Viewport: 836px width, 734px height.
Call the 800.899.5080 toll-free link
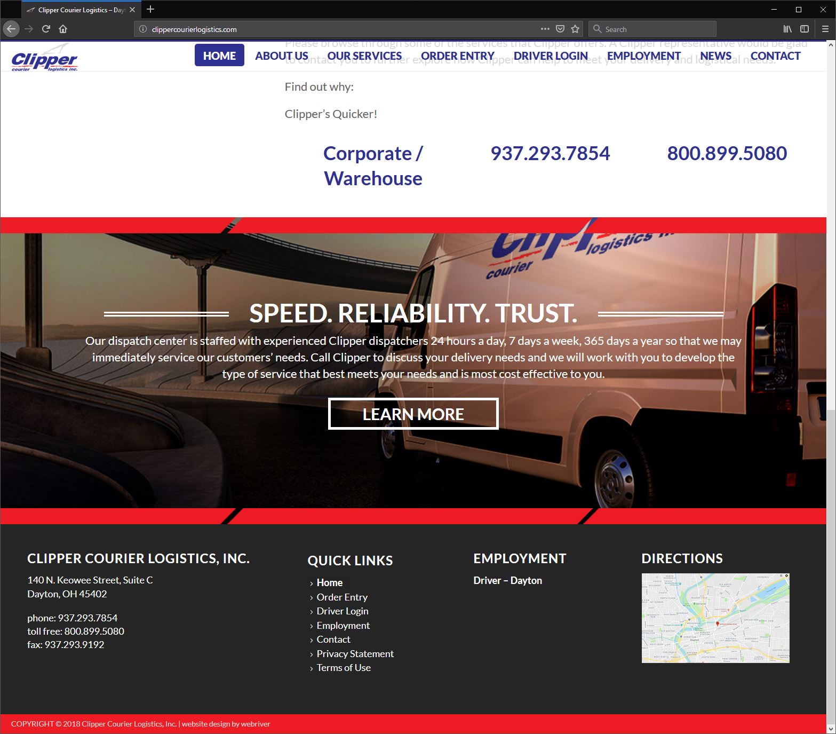pyautogui.click(x=727, y=153)
